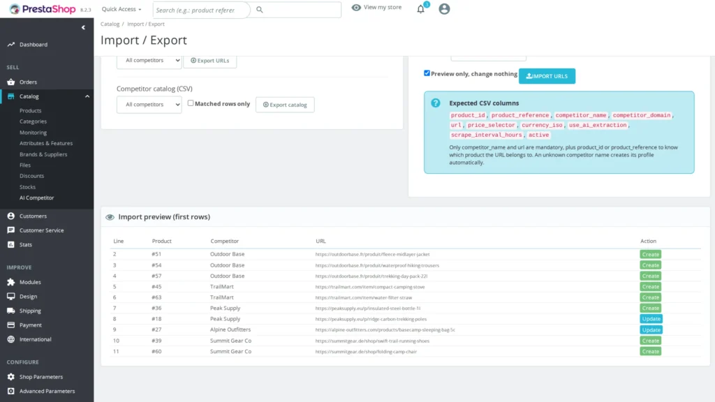Click the Customer Service chat icon
Viewport: 715px width, 402px height.
pos(11,230)
